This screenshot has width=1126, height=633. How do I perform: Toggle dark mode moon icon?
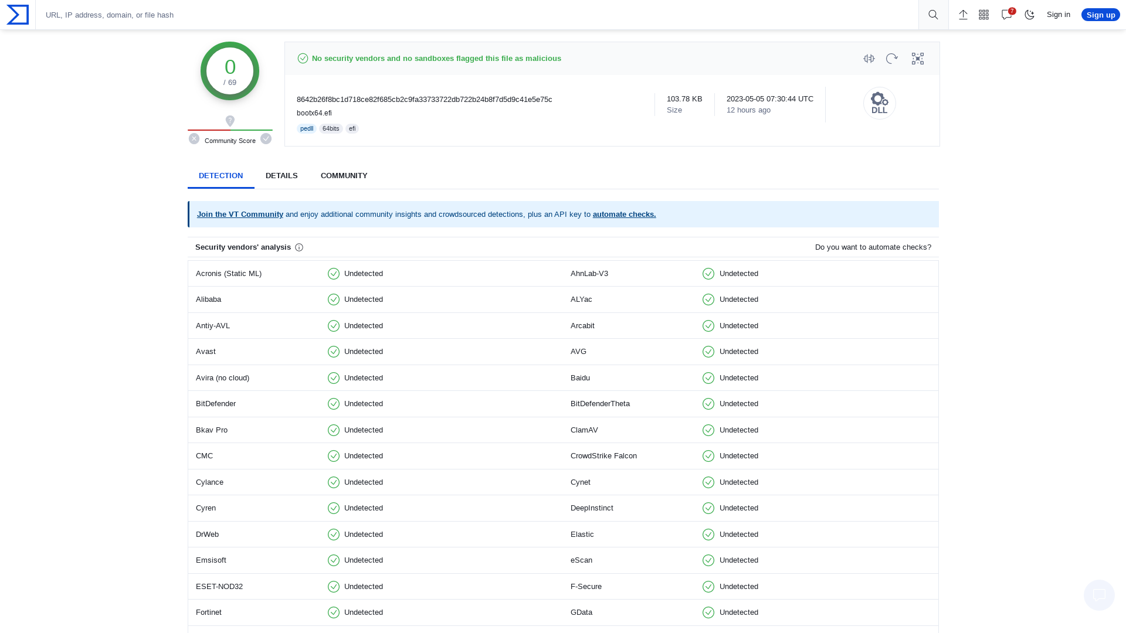tap(1030, 15)
